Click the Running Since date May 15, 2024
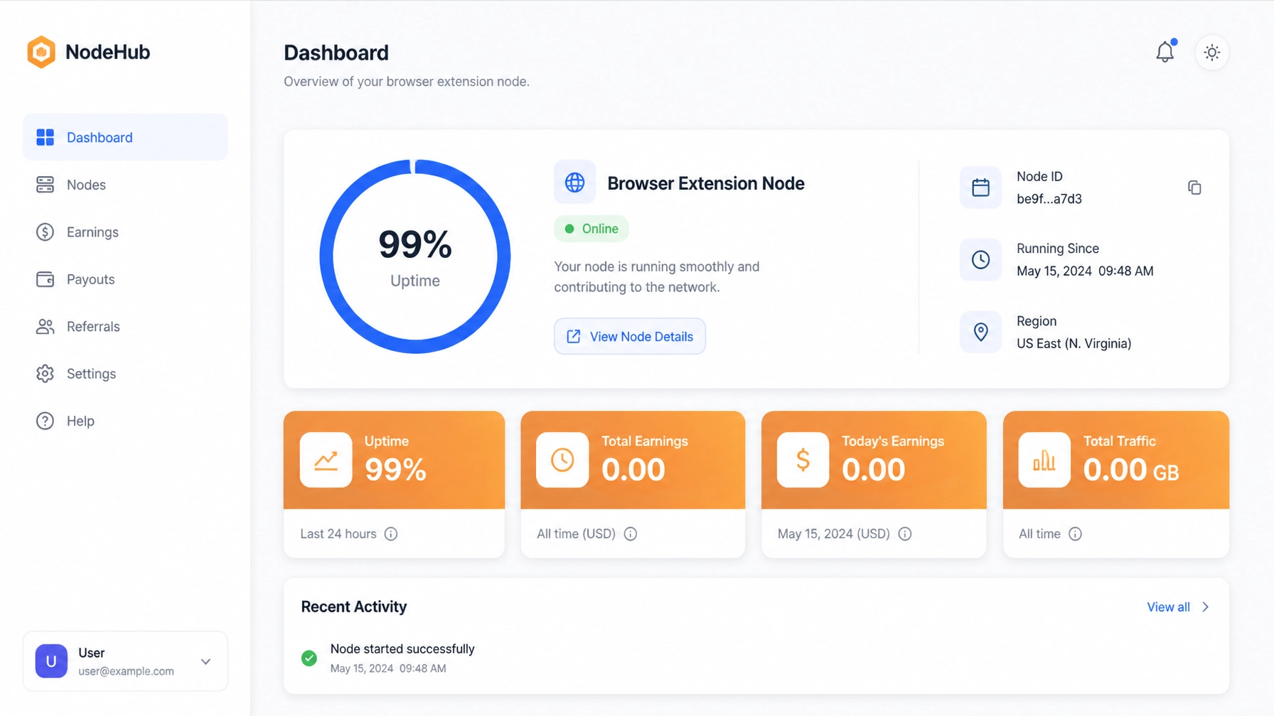Viewport: 1274px width, 716px height. pyautogui.click(x=1085, y=271)
